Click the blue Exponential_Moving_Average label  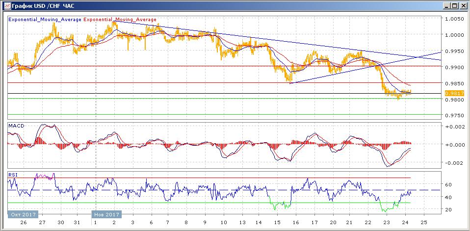(x=45, y=20)
